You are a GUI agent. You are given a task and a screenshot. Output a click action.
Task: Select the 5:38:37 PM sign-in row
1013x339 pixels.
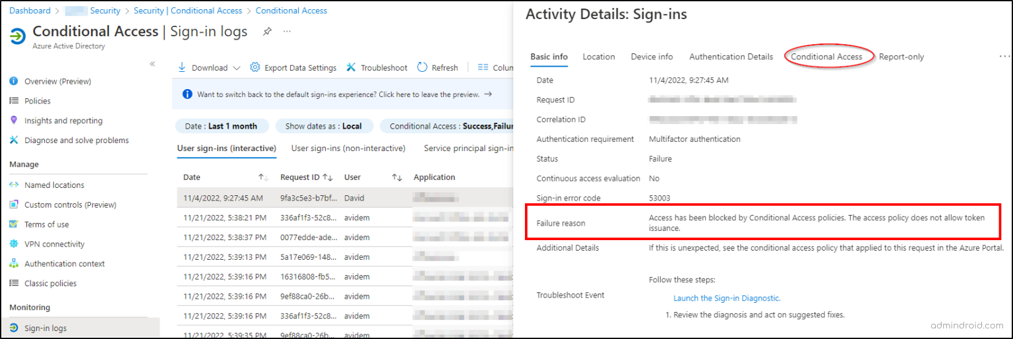pyautogui.click(x=345, y=237)
